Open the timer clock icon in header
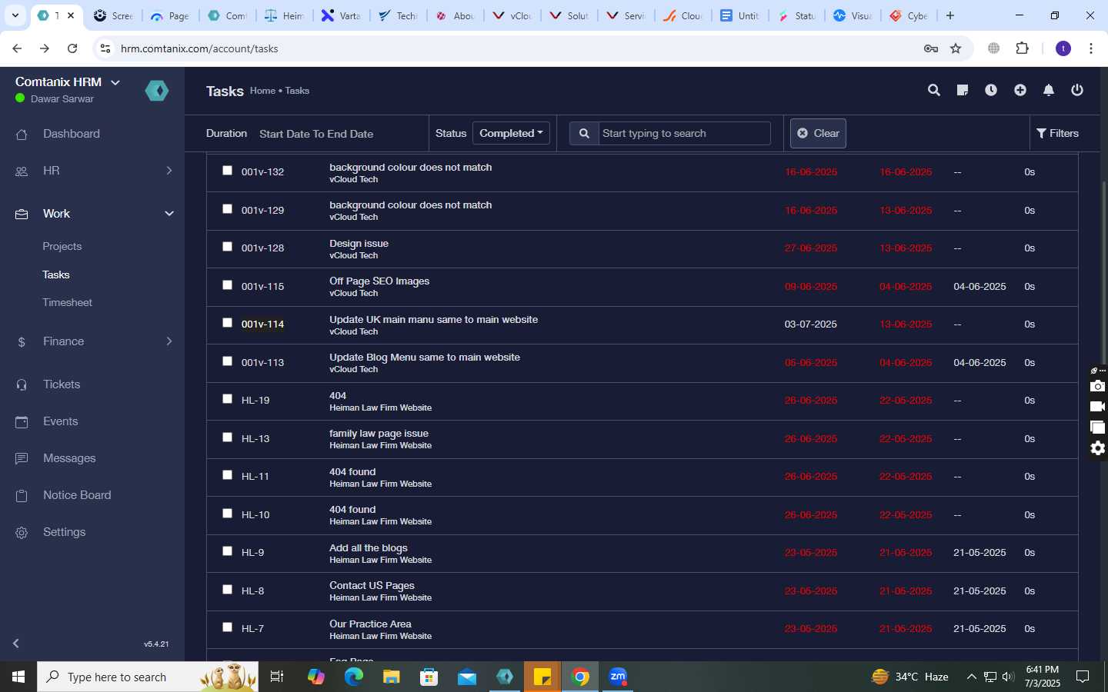1108x692 pixels. point(991,90)
